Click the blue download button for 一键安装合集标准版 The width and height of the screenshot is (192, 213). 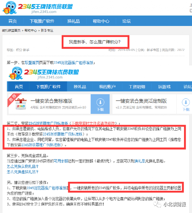click(x=100, y=104)
